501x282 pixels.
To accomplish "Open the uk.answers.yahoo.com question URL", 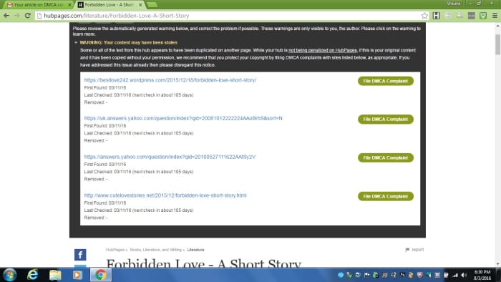I will point(183,118).
